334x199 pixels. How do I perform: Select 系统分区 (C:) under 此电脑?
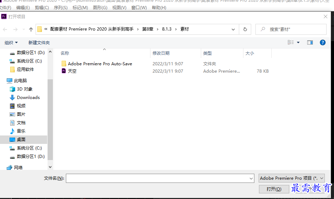(x=29, y=148)
